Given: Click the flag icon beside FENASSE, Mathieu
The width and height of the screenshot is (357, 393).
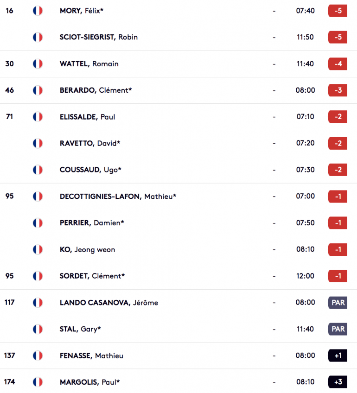Looking at the screenshot, I should (38, 355).
